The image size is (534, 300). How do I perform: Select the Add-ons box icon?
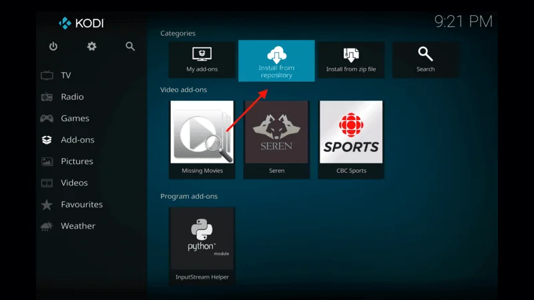pos(47,140)
